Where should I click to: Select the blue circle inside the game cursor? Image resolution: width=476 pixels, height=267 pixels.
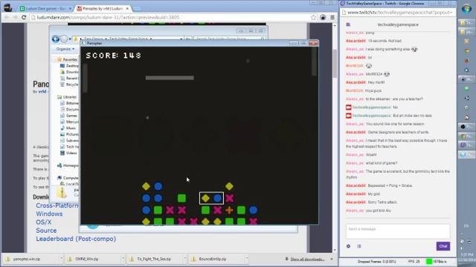pos(218,198)
